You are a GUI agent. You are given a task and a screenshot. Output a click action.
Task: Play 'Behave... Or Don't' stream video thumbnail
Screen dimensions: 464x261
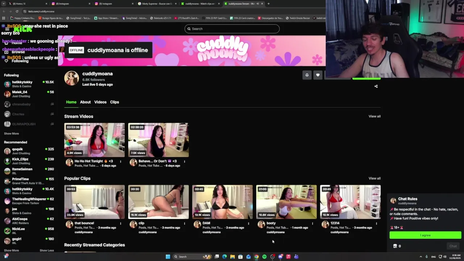158,140
